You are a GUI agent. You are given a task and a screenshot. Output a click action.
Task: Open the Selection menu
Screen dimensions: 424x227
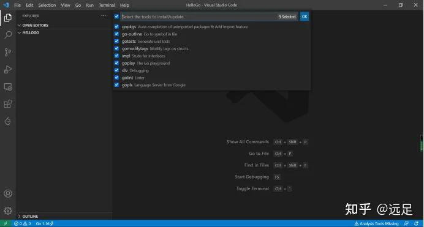(47, 5)
